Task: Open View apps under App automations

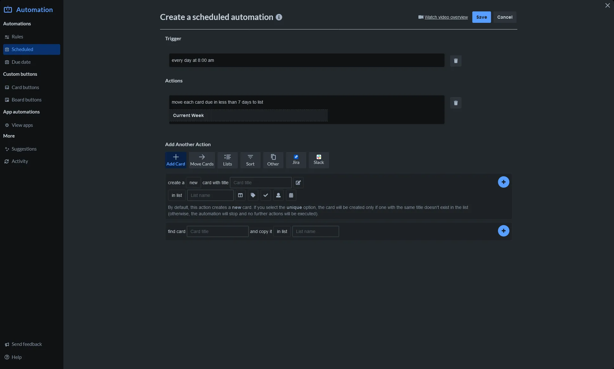Action: (22, 125)
